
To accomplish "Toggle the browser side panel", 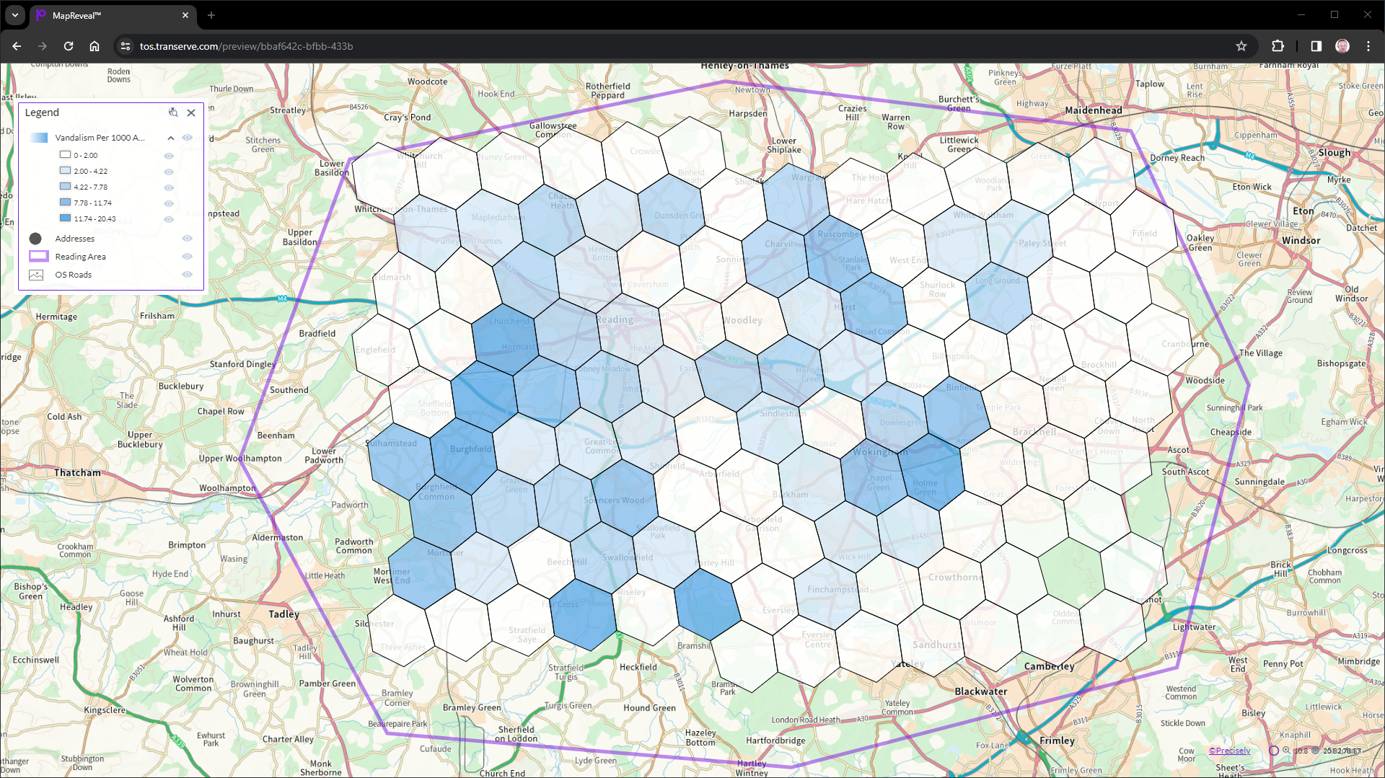I will [x=1316, y=46].
